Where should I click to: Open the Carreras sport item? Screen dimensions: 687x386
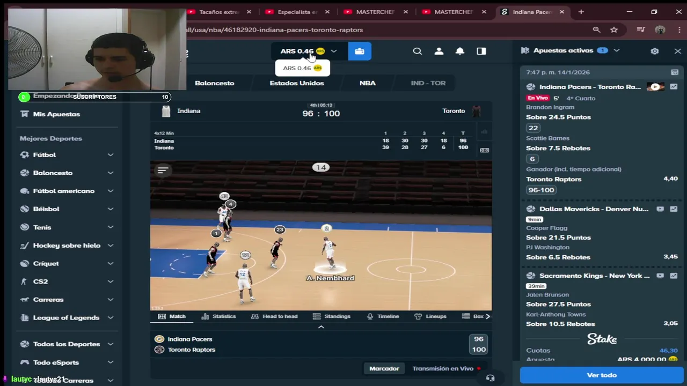[48, 300]
